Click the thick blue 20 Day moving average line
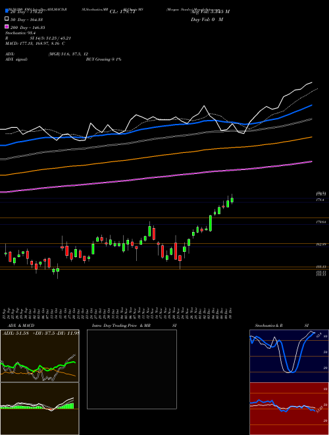Viewport: 329px width, 435px height. (155, 127)
